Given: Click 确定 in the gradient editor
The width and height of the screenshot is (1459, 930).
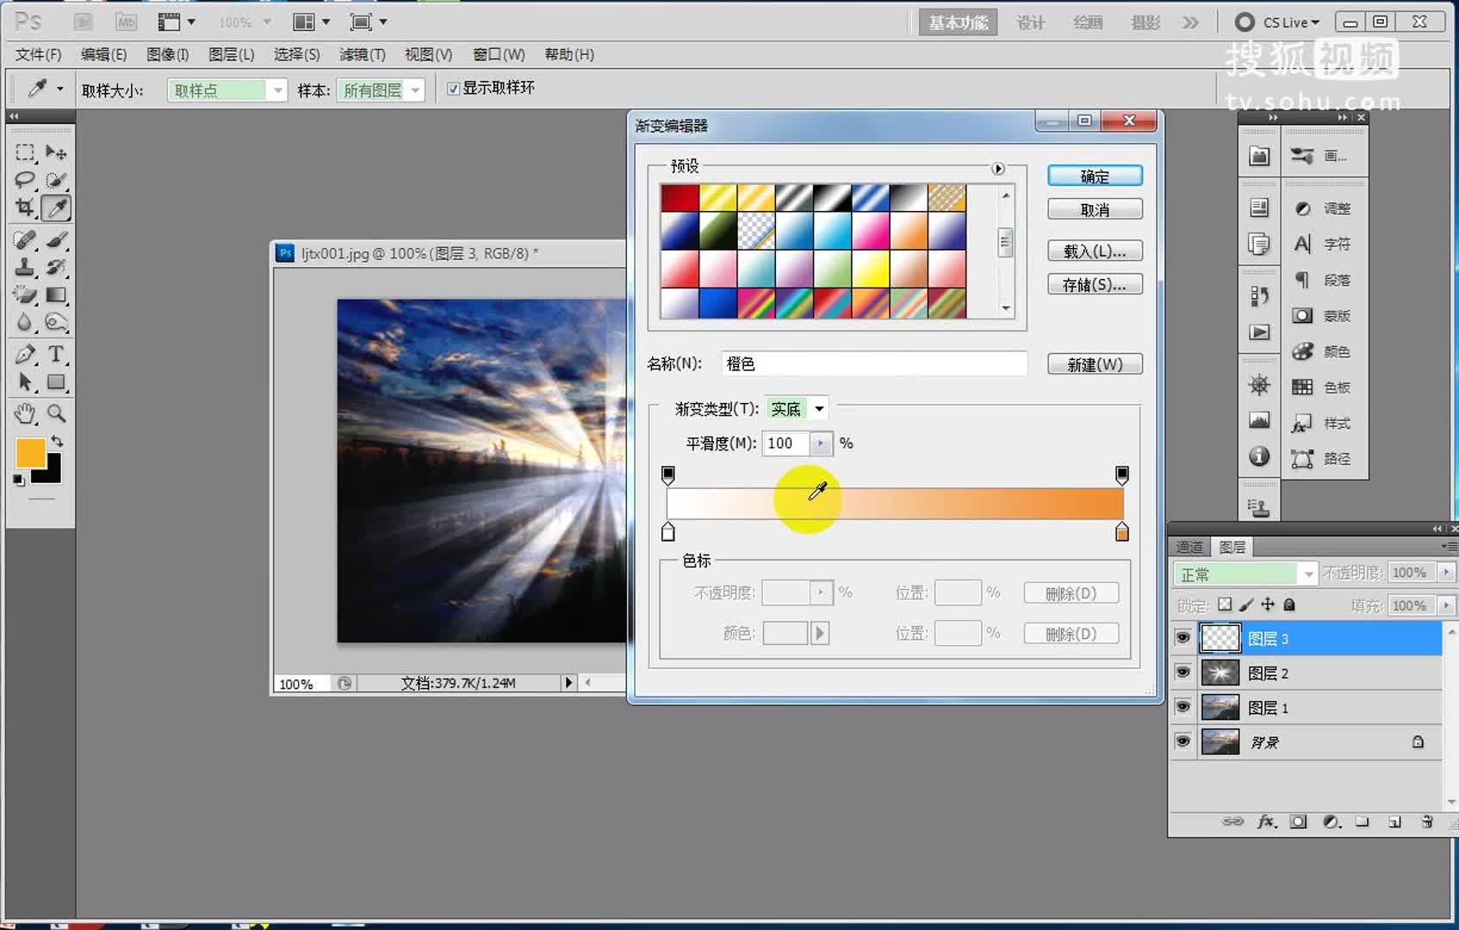Looking at the screenshot, I should [x=1094, y=176].
